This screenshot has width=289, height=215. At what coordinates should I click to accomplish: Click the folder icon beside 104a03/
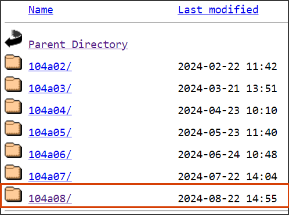(x=13, y=84)
